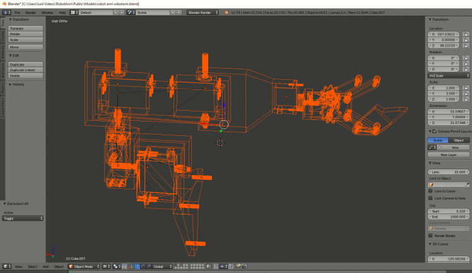
Task: Open the File menu
Action: (17, 12)
